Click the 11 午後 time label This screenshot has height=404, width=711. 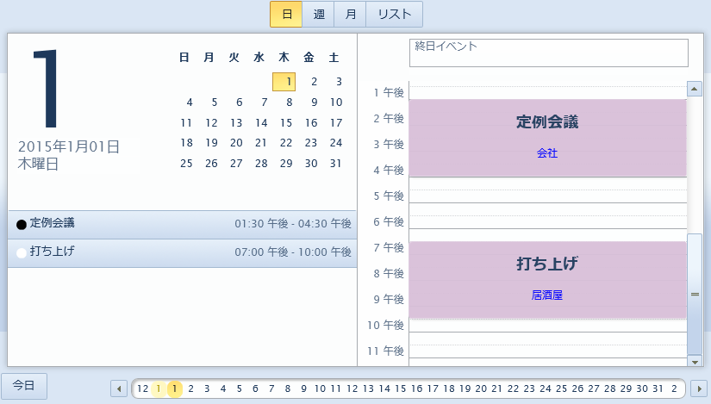pyautogui.click(x=385, y=351)
